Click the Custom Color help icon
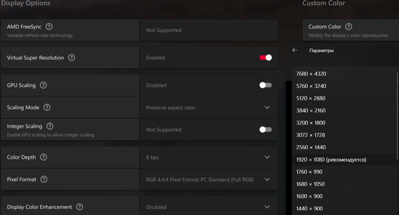The image size is (399, 215). pyautogui.click(x=349, y=27)
